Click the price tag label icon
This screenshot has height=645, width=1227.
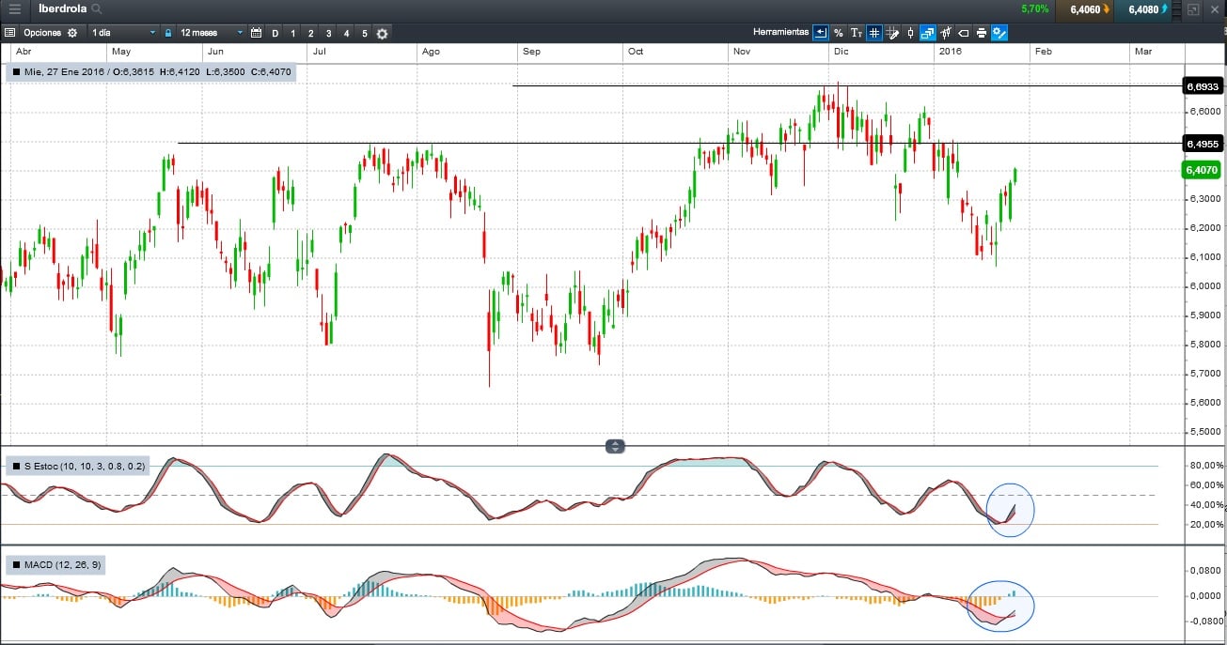(964, 33)
